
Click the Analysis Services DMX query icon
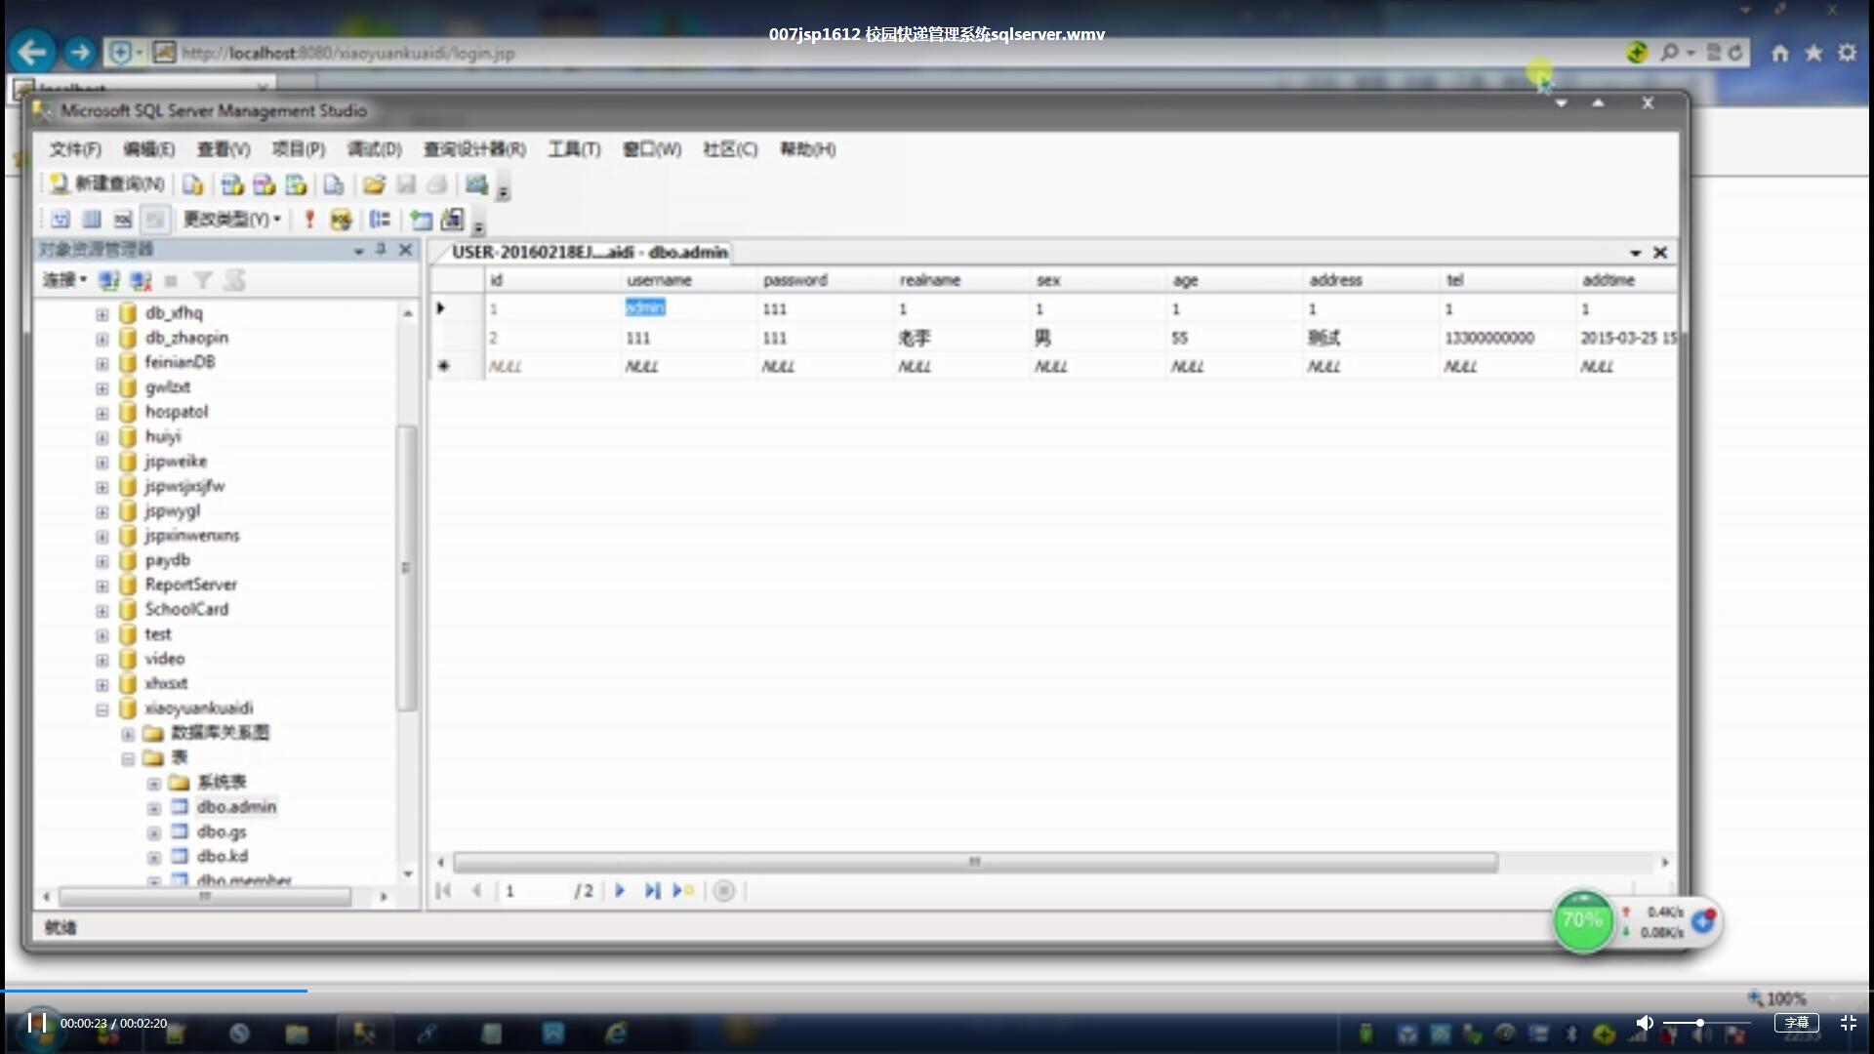264,184
